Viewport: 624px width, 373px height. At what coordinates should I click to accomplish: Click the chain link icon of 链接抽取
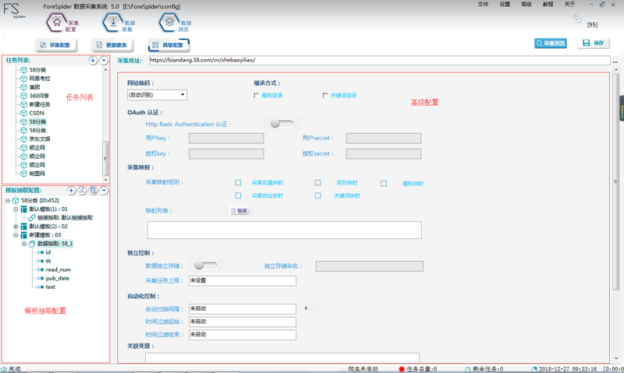tap(32, 218)
